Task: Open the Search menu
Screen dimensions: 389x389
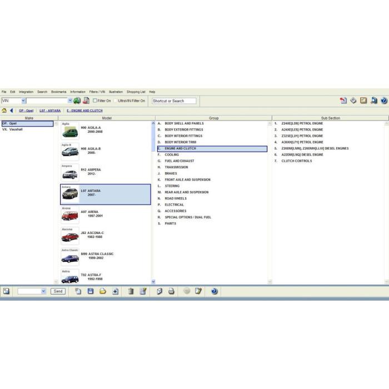Action: [42, 92]
